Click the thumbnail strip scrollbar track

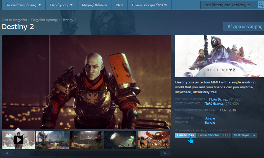[86, 153]
